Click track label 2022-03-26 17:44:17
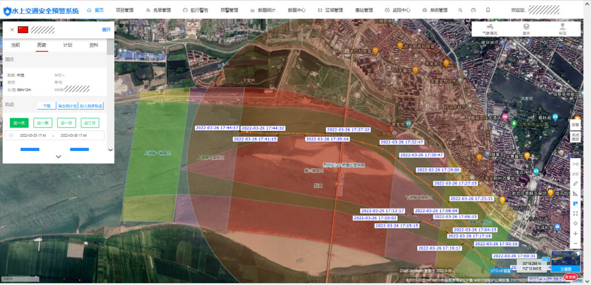Viewport: 591px width, 285px height. point(217,128)
